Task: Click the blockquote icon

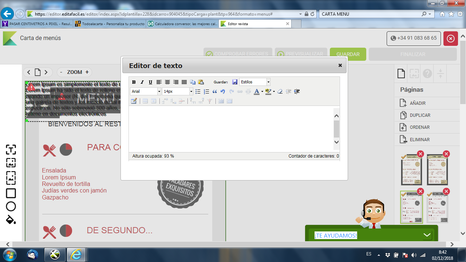Action: click(x=215, y=92)
